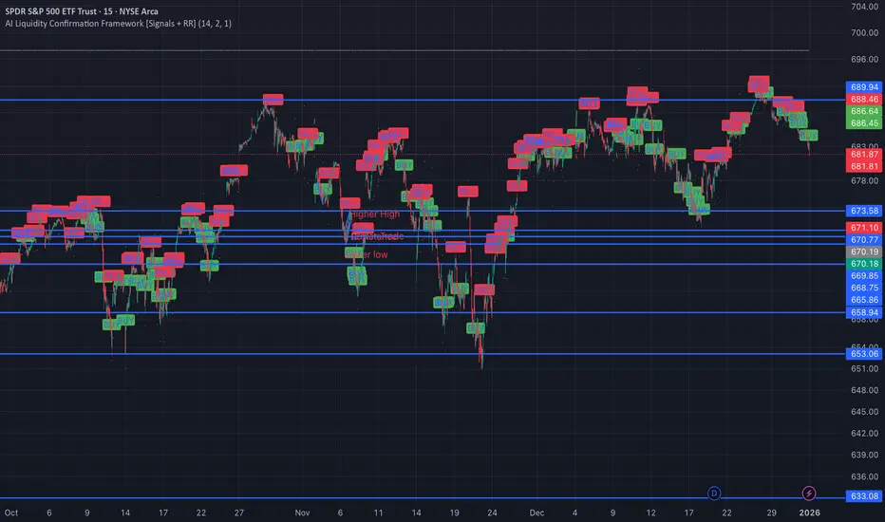This screenshot has height=522, width=885.
Task: Click the 665.86 blue price label
Action: pyautogui.click(x=864, y=300)
